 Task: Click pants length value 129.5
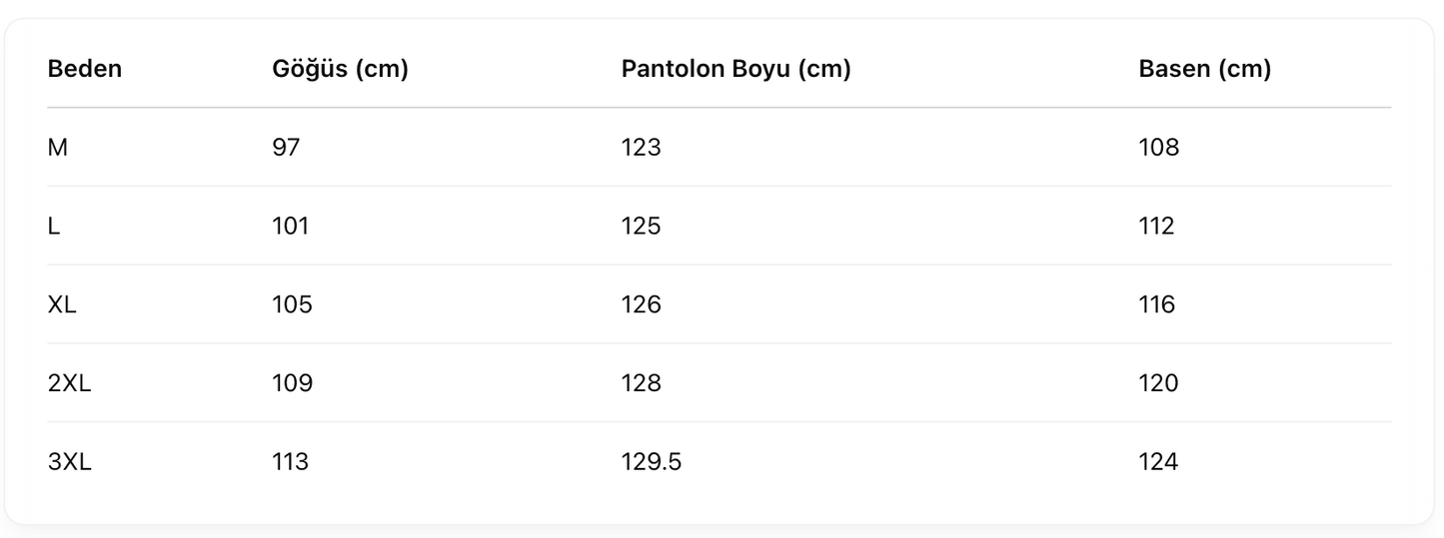[654, 462]
